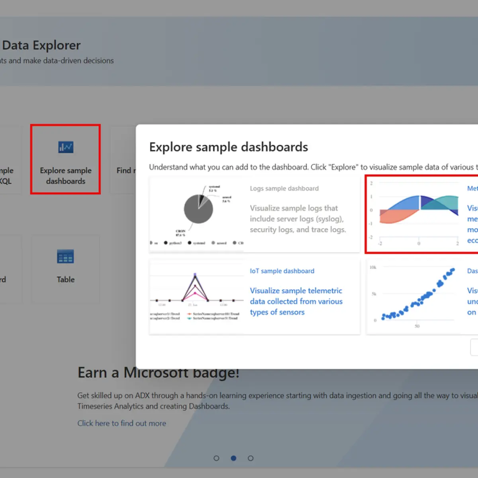This screenshot has width=478, height=478.
Task: Click the Explore sample dashboards chart icon
Action: [66, 147]
